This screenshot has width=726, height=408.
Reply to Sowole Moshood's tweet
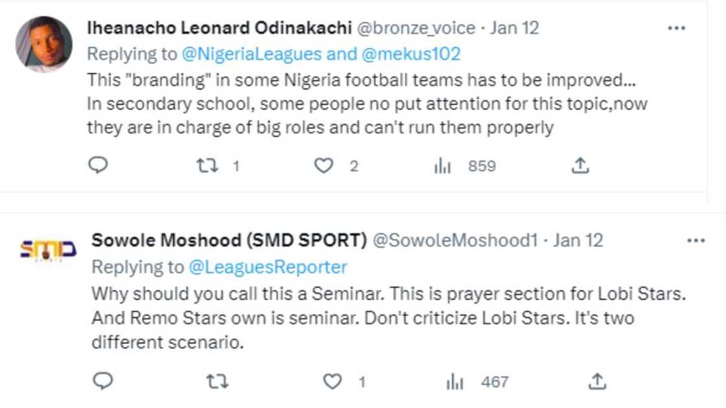pos(102,382)
